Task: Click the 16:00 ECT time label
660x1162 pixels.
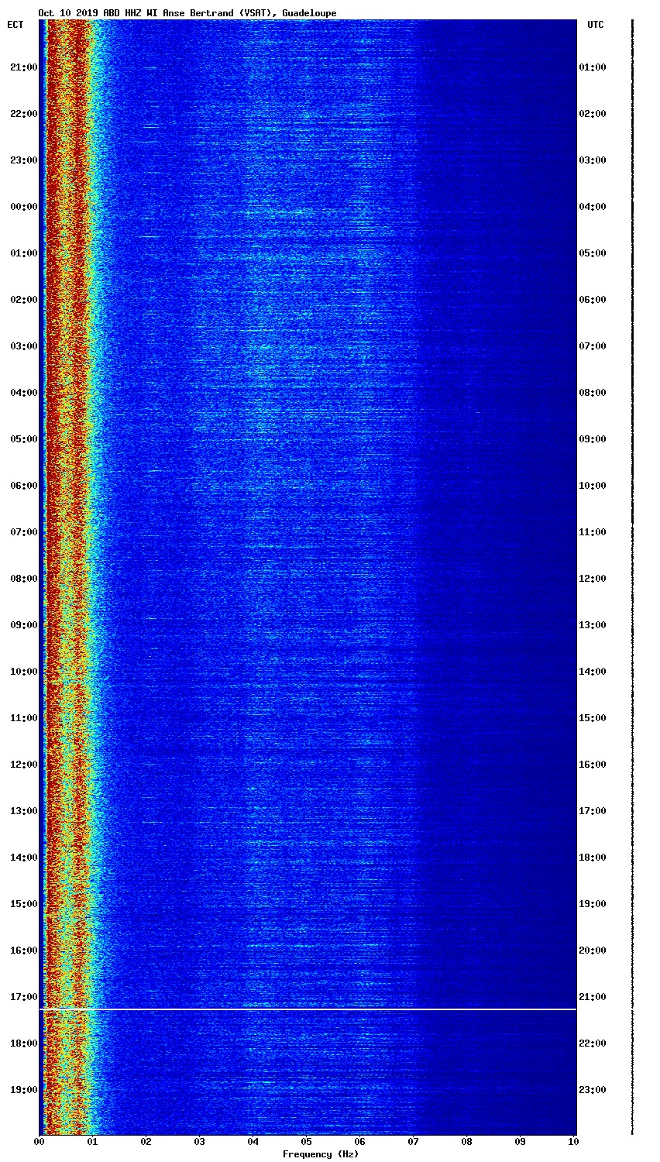Action: coord(23,951)
